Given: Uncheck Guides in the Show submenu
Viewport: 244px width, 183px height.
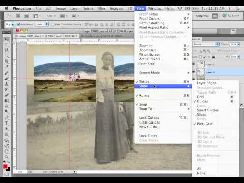Looking at the screenshot, I should coord(216,101).
